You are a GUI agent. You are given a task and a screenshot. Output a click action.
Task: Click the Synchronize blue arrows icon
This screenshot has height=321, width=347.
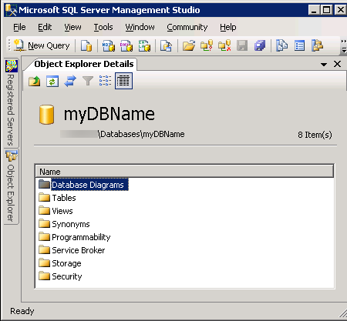click(70, 81)
